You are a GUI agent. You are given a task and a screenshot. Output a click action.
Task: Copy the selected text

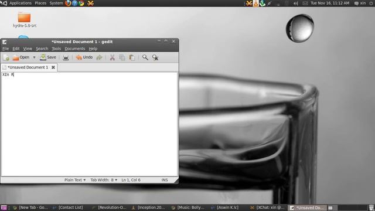pyautogui.click(x=122, y=57)
